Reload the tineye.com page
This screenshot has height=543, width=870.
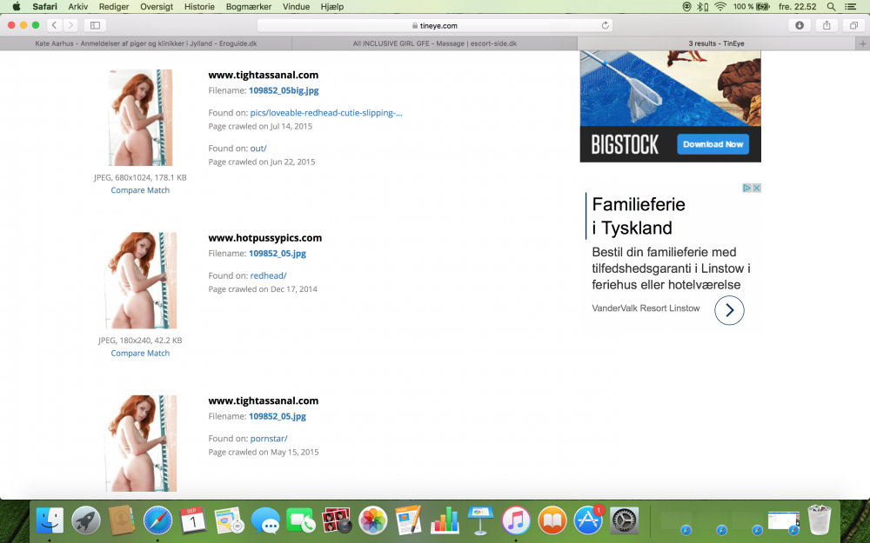pyautogui.click(x=605, y=25)
